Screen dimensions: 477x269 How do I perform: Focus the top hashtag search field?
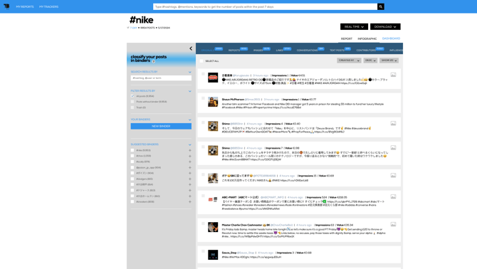pos(266,6)
